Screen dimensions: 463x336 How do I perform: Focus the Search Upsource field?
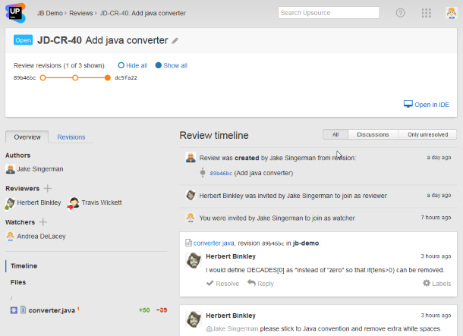329,13
